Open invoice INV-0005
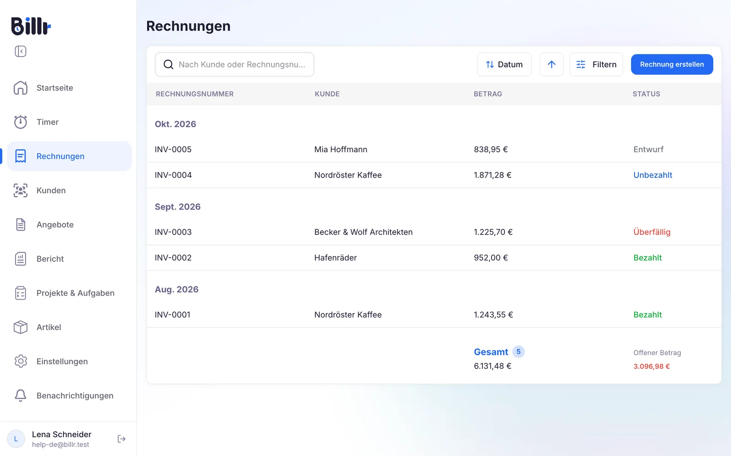731x456 pixels. (x=173, y=150)
